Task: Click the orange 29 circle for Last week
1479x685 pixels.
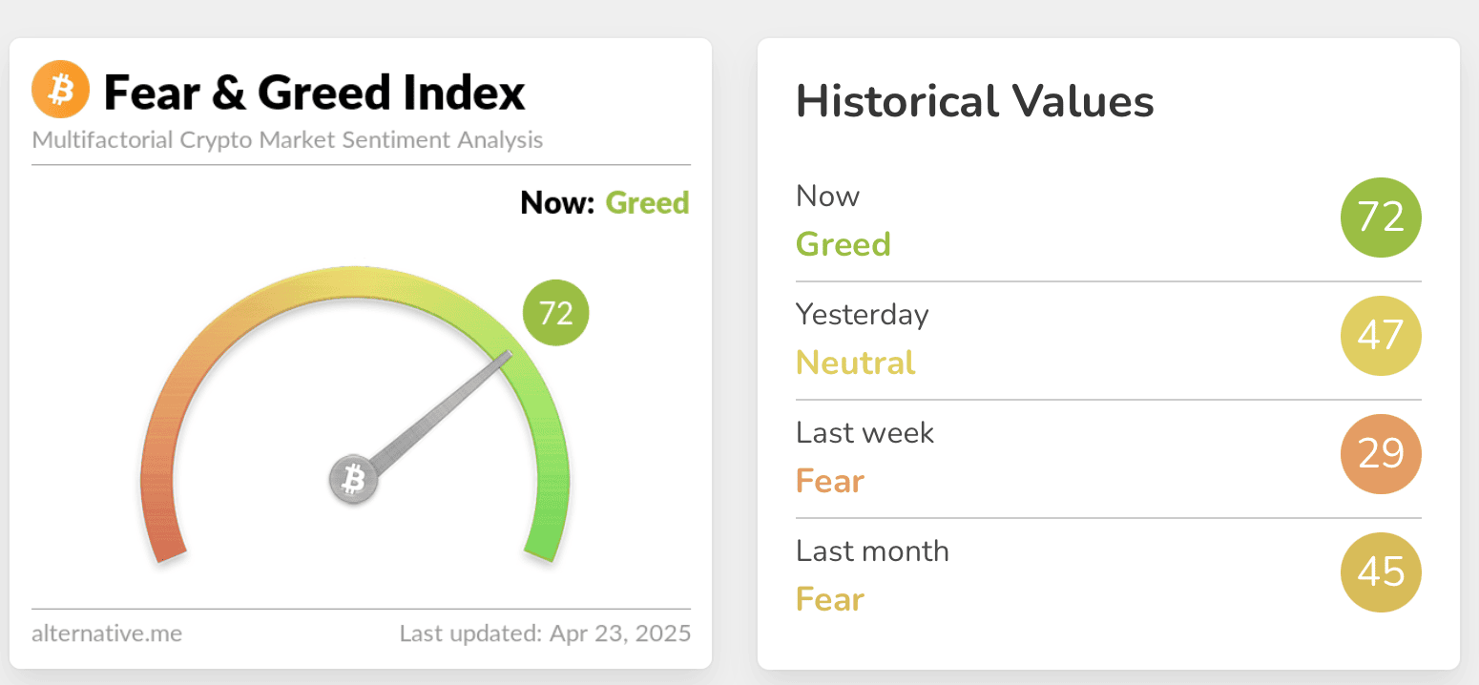Action: pyautogui.click(x=1381, y=454)
